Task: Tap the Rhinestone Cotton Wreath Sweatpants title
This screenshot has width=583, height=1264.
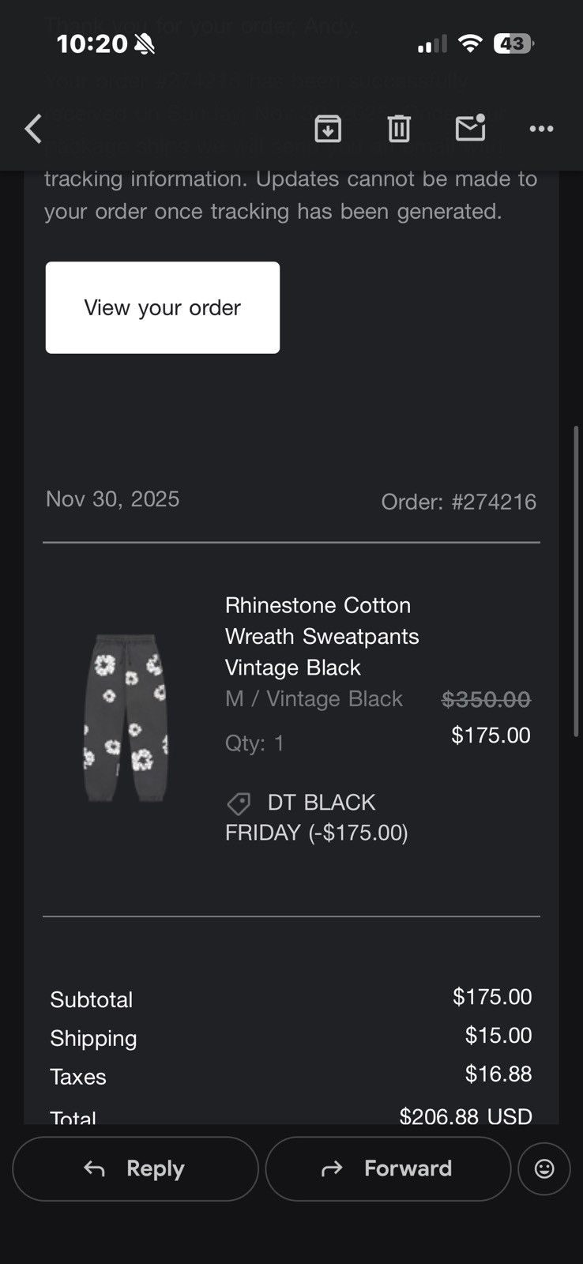Action: click(322, 636)
